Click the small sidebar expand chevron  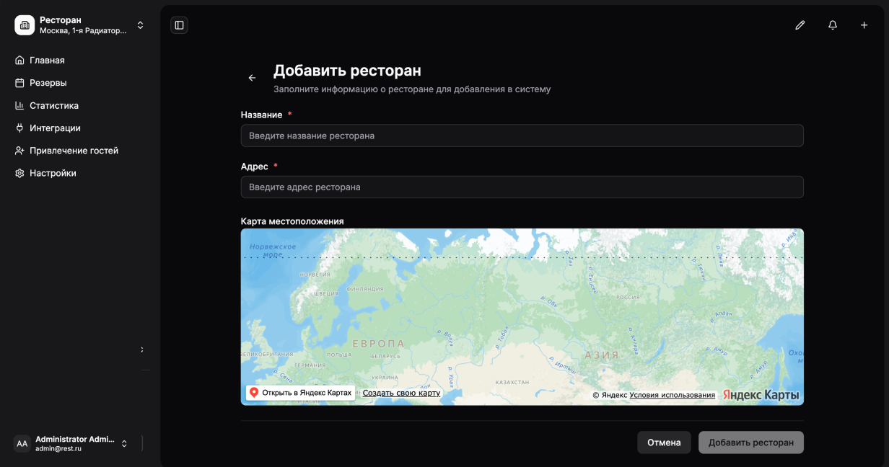(x=142, y=350)
